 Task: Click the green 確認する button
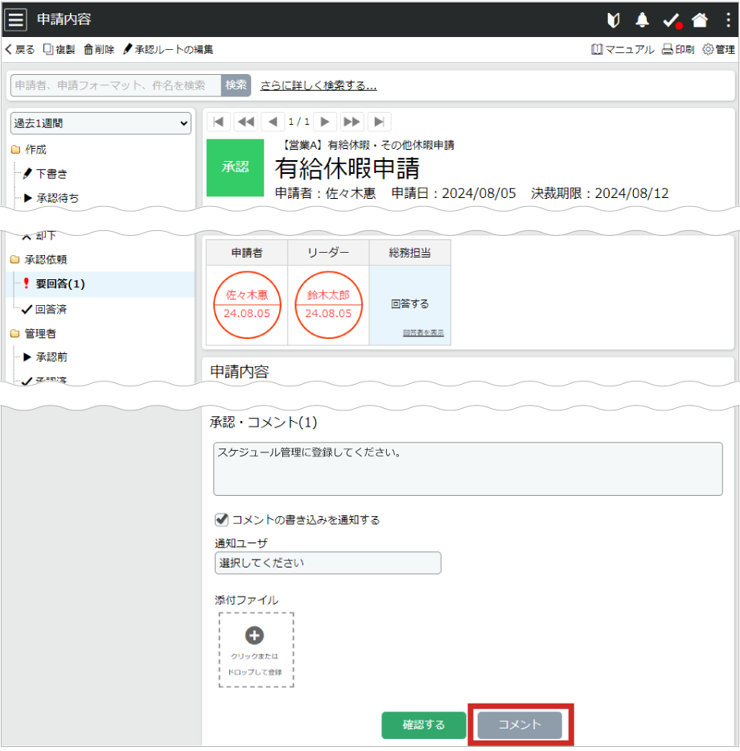tap(424, 724)
